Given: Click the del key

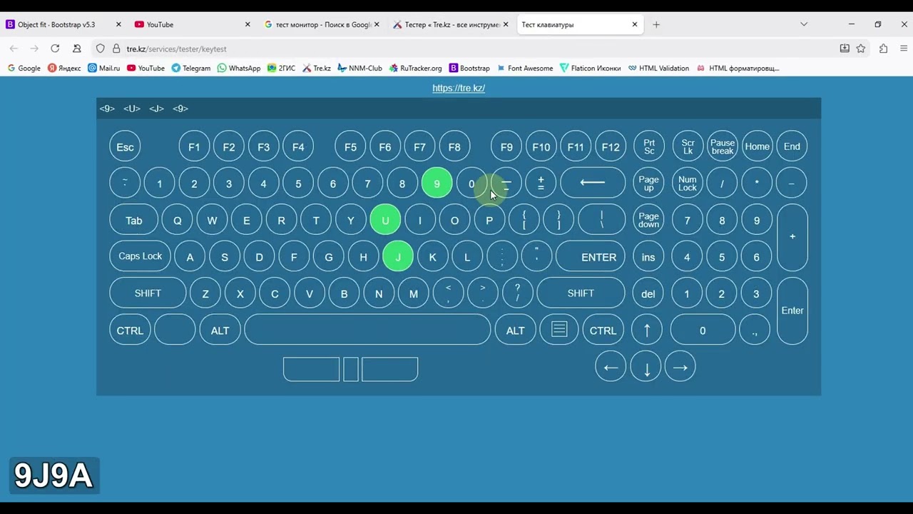Looking at the screenshot, I should (648, 293).
